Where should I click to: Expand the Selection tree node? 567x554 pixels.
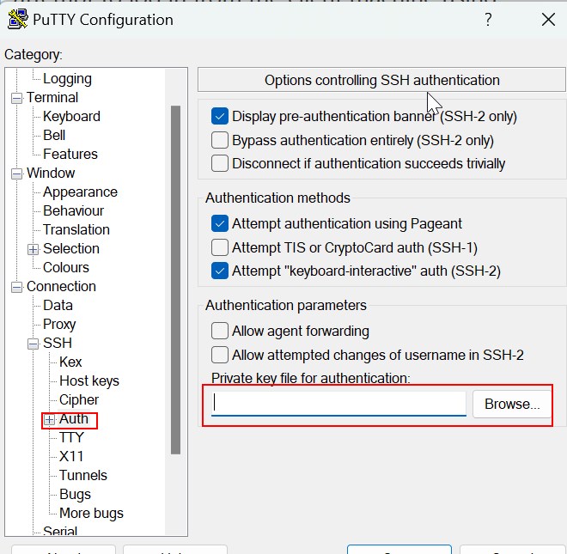(33, 249)
